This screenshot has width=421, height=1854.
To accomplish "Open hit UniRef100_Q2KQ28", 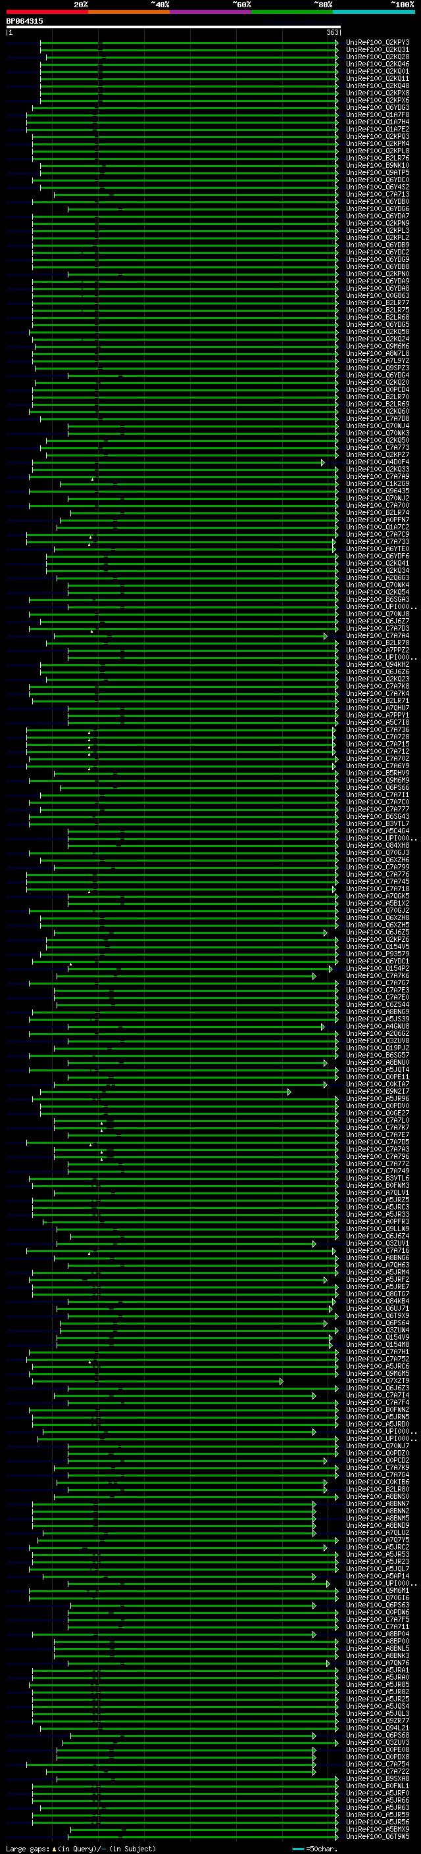I will (x=377, y=57).
